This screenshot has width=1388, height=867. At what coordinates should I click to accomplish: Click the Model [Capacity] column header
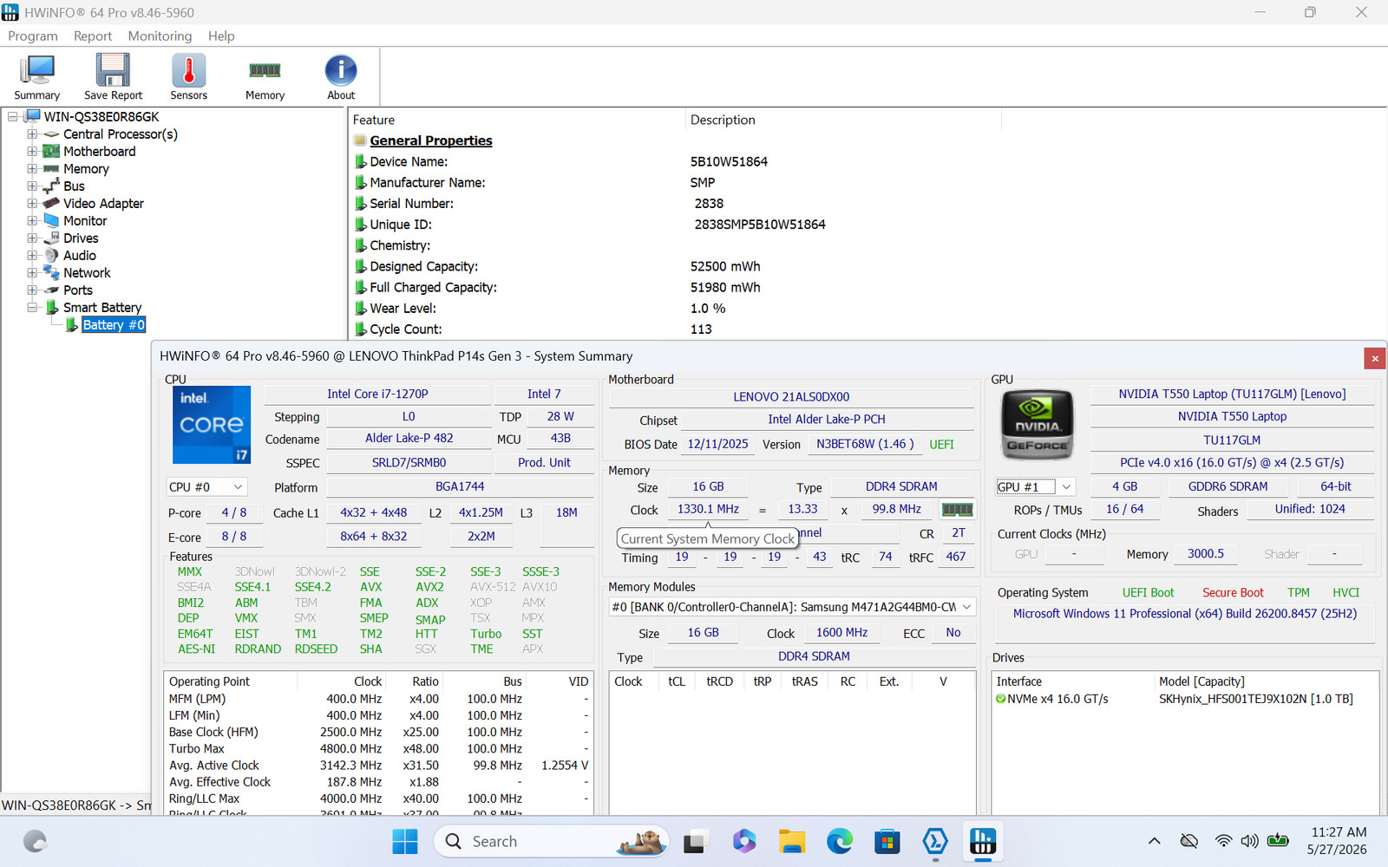click(1267, 681)
